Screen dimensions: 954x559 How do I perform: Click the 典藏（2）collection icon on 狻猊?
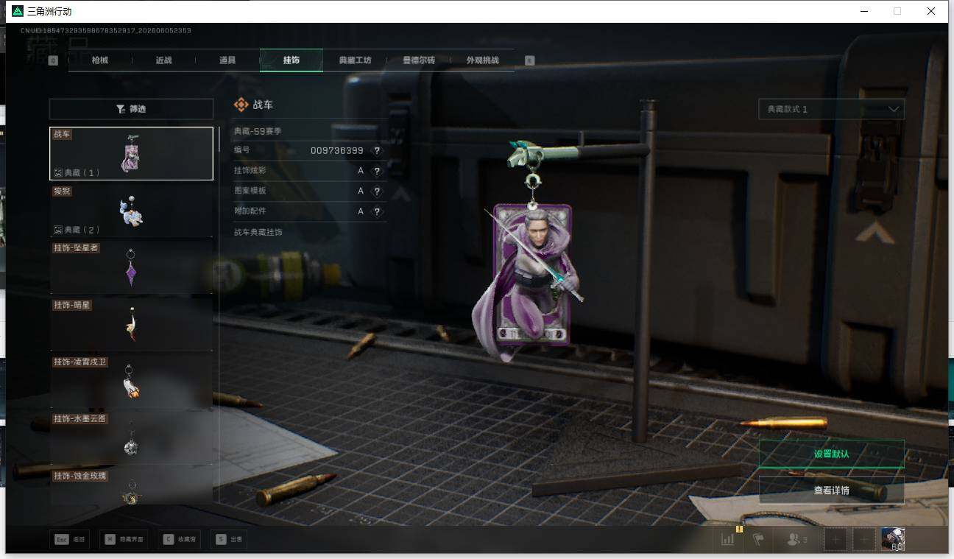point(59,230)
